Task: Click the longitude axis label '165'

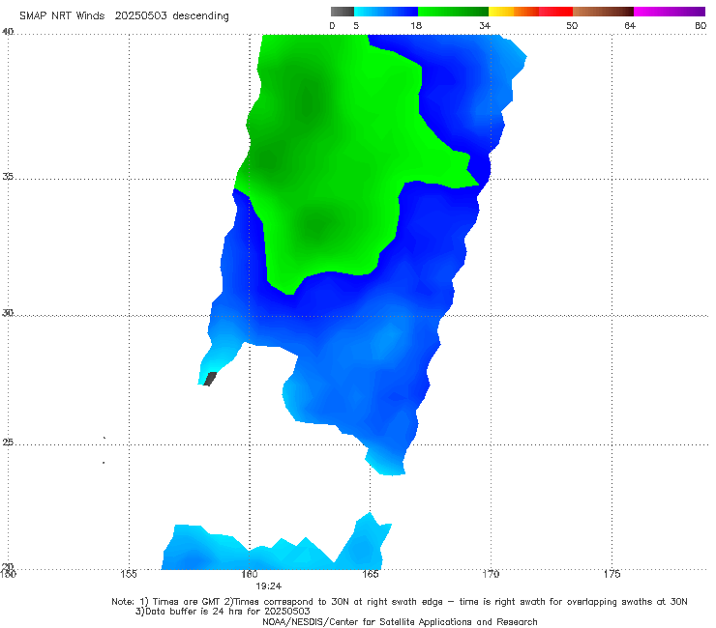Action: click(x=370, y=574)
